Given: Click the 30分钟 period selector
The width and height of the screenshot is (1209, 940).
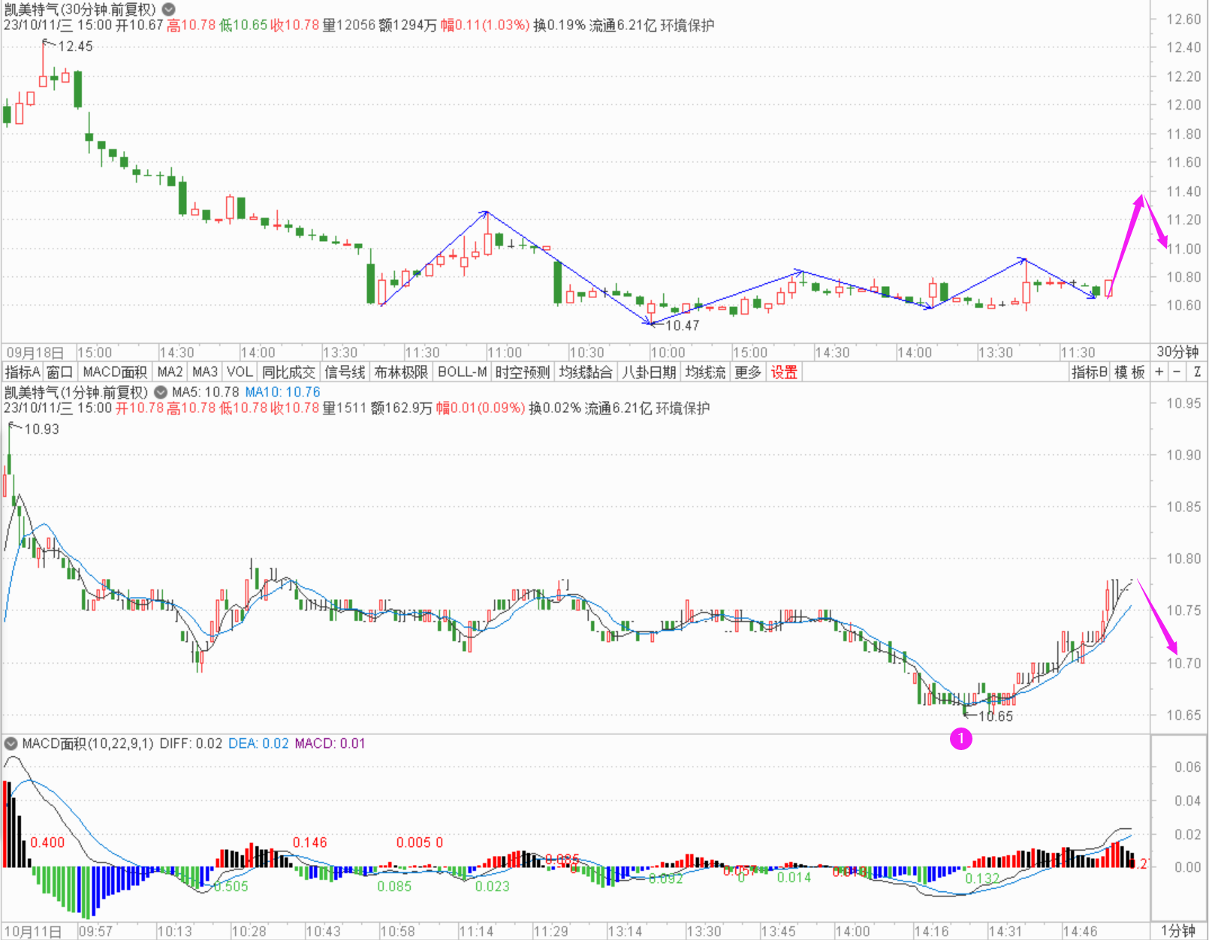Looking at the screenshot, I should coord(1177,351).
